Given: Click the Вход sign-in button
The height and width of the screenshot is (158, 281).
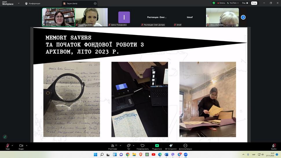Looking at the screenshot, I should tap(254, 3).
